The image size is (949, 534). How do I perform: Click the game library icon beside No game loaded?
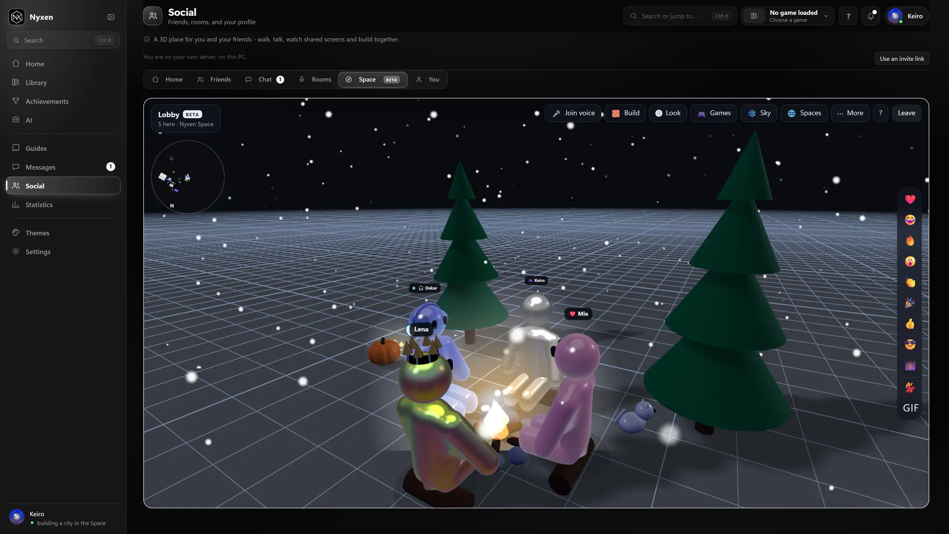point(754,16)
